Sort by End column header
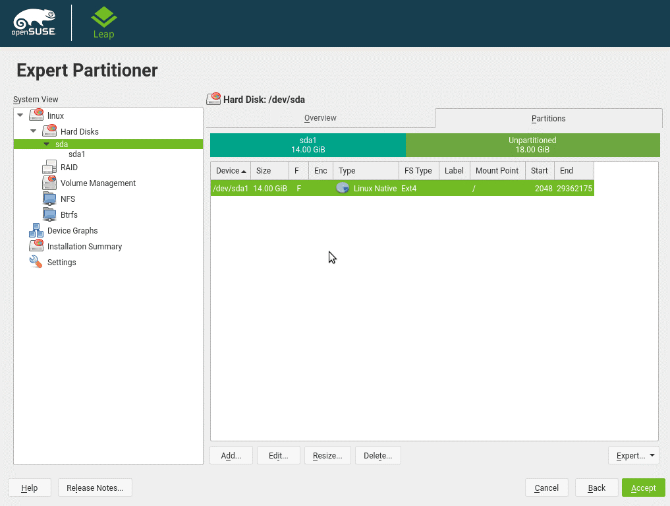This screenshot has height=506, width=670. click(574, 171)
